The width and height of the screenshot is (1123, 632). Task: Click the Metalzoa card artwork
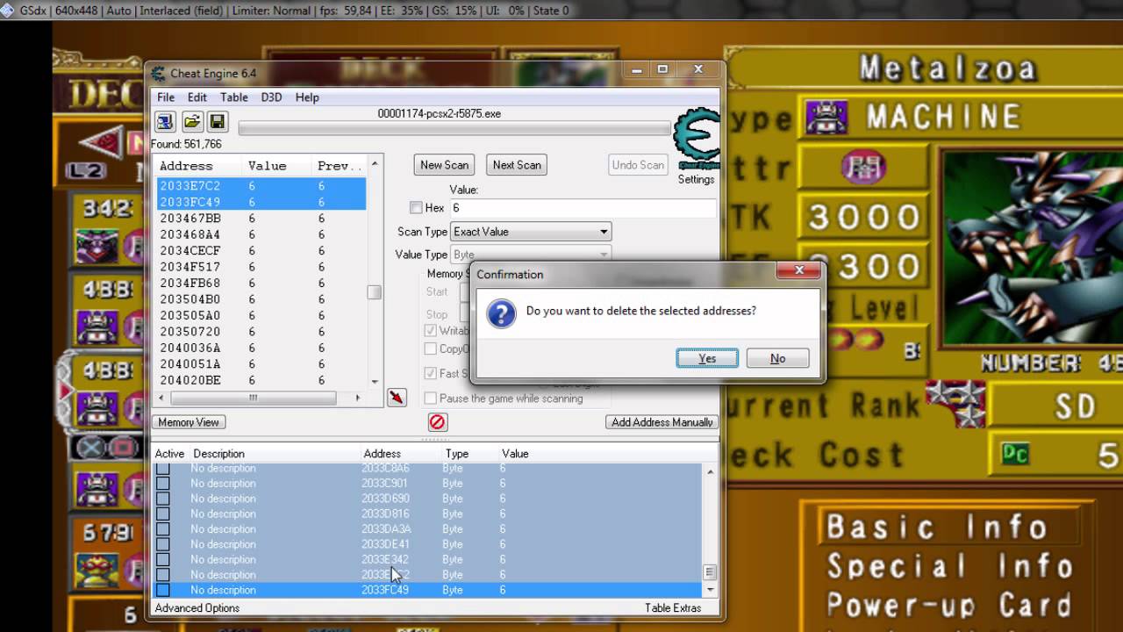point(1032,248)
